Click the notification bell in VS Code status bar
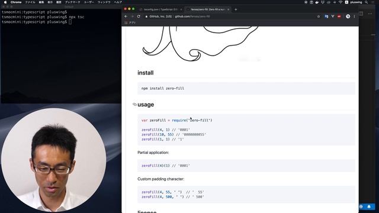The height and width of the screenshot is (213, 379). (x=369, y=206)
